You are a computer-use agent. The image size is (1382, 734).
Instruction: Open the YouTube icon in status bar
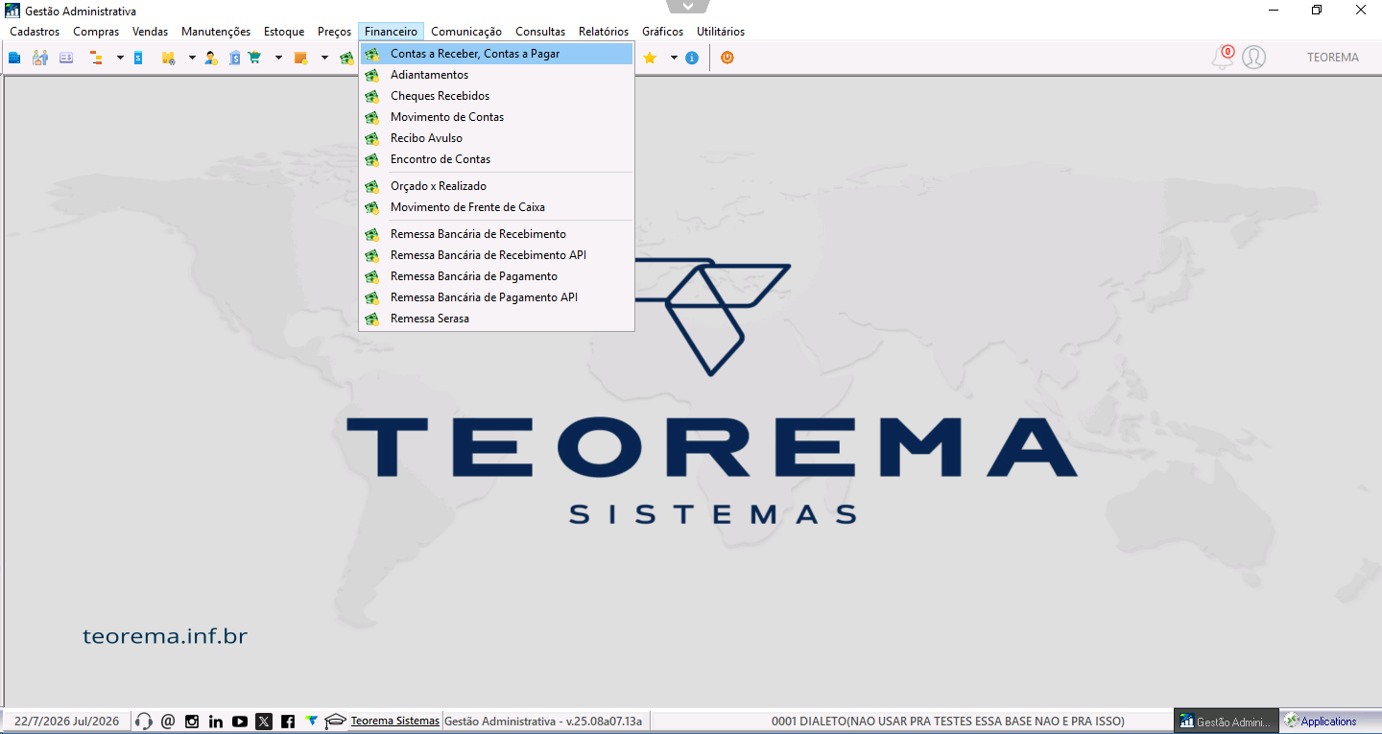tap(240, 722)
